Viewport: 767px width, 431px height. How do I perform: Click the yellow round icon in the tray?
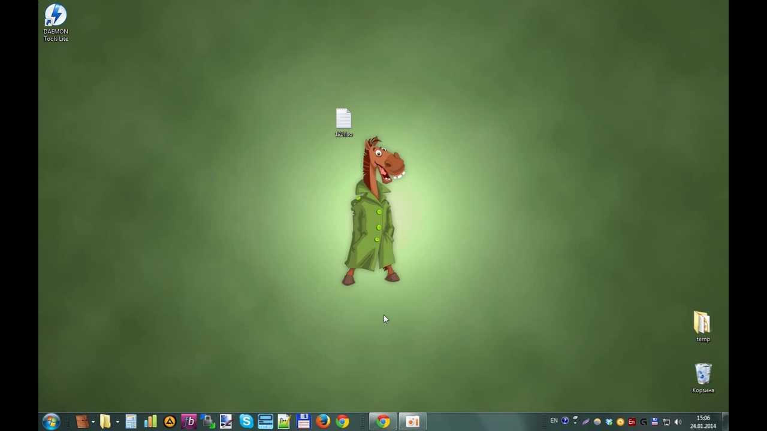coord(620,422)
